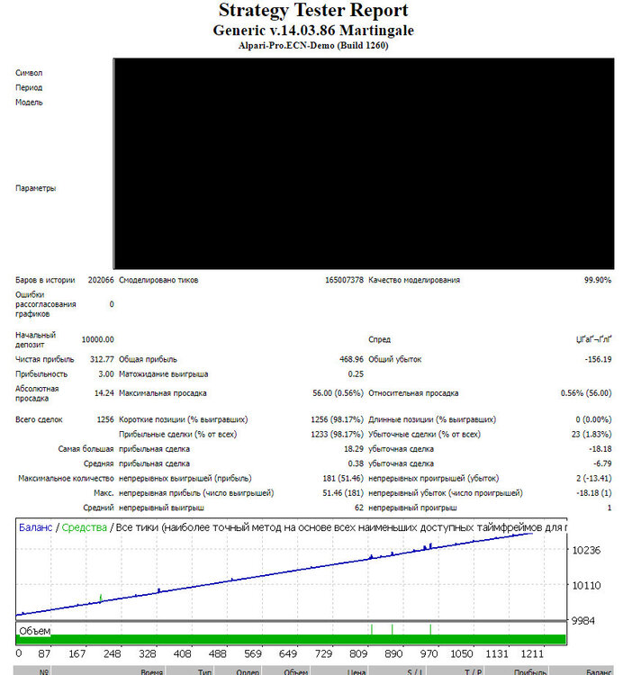Select largest profit trade '18.29'
The width and height of the screenshot is (632, 675).
click(354, 449)
